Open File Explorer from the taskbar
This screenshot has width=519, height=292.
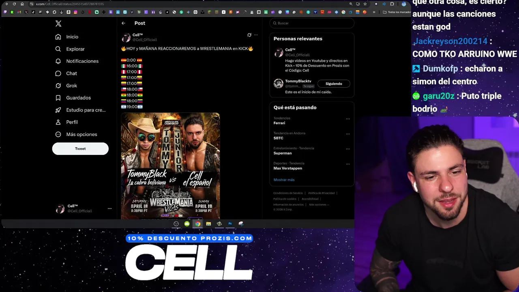point(208,224)
